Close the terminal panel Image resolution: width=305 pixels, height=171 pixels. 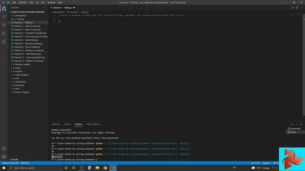pyautogui.click(x=301, y=124)
